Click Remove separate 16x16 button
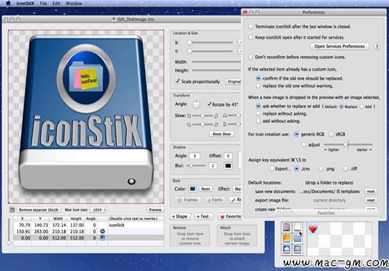This screenshot has width=389, height=271. (39, 210)
